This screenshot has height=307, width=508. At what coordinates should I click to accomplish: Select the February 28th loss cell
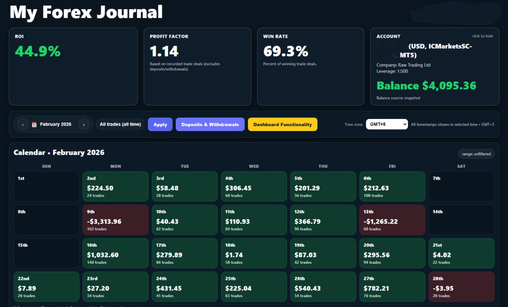pyautogui.click(x=461, y=286)
